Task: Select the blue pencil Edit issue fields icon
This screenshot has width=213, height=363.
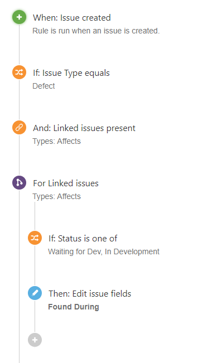Action: [x=35, y=293]
